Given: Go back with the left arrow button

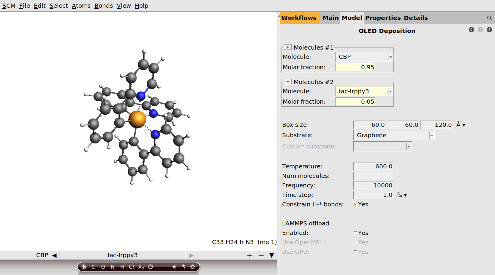Looking at the screenshot, I should coord(471,30).
